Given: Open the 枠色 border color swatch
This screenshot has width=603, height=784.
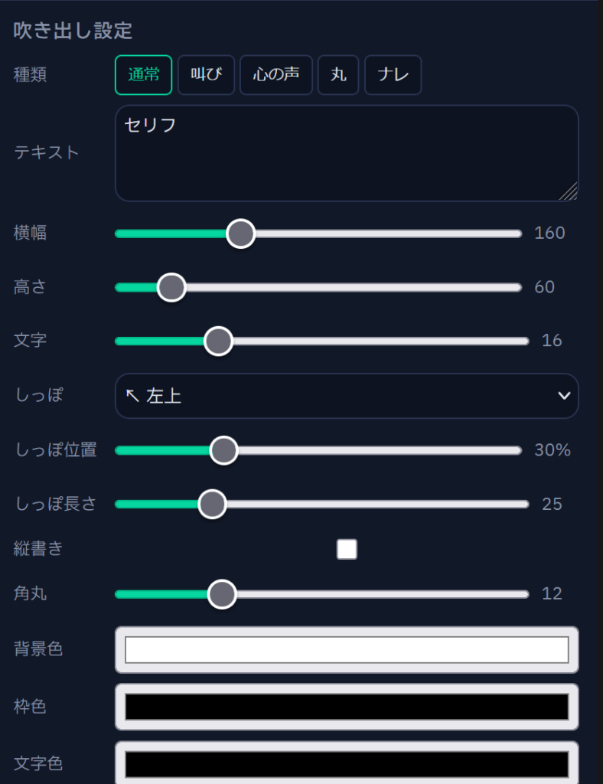Looking at the screenshot, I should pos(346,706).
